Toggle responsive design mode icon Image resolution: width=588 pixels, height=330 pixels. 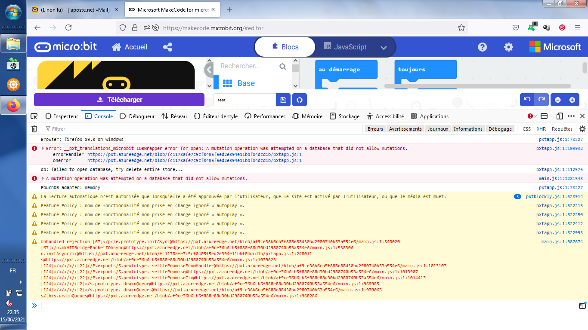(x=560, y=116)
